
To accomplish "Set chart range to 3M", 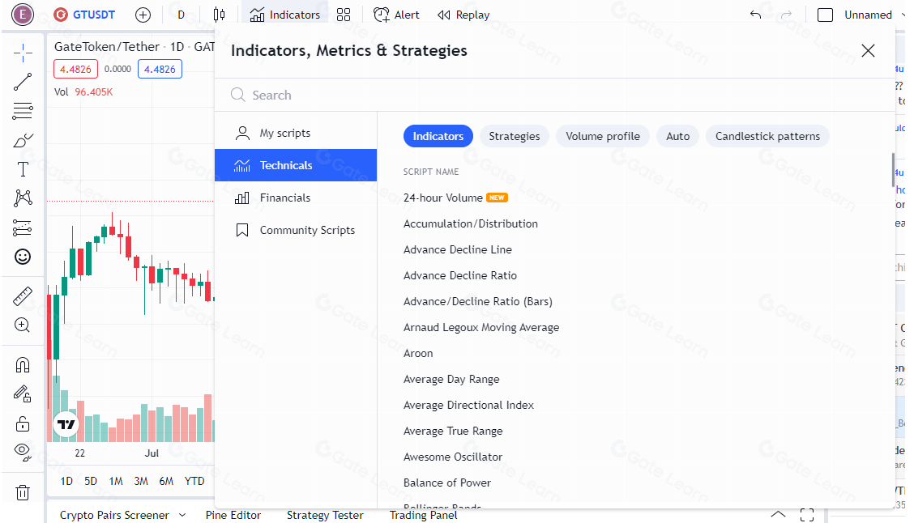I will (141, 481).
